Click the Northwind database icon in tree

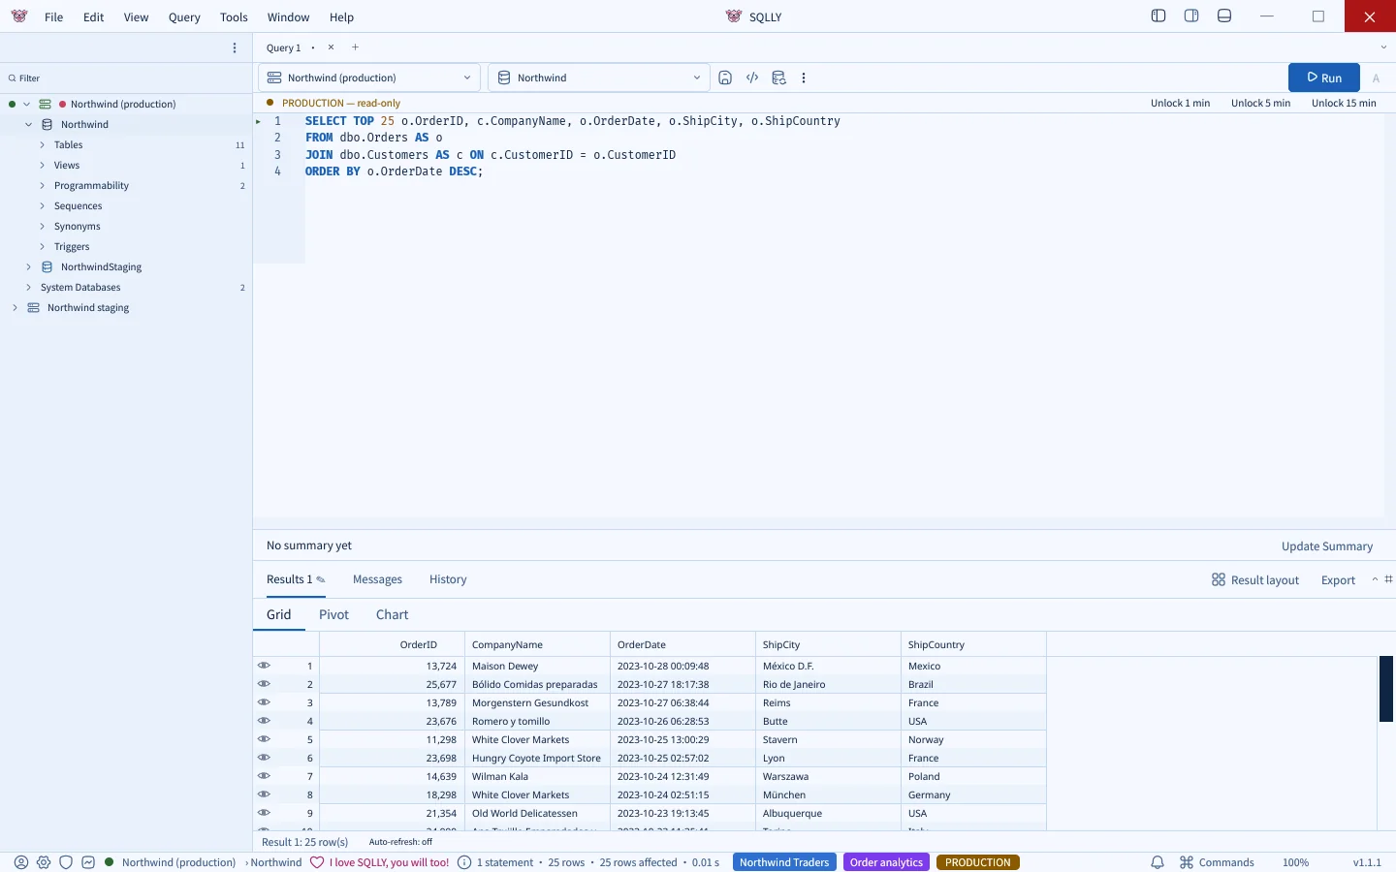point(47,124)
